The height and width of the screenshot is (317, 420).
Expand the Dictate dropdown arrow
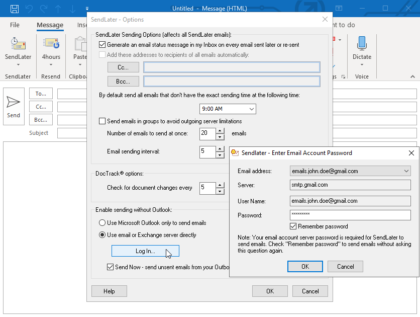pos(362,64)
